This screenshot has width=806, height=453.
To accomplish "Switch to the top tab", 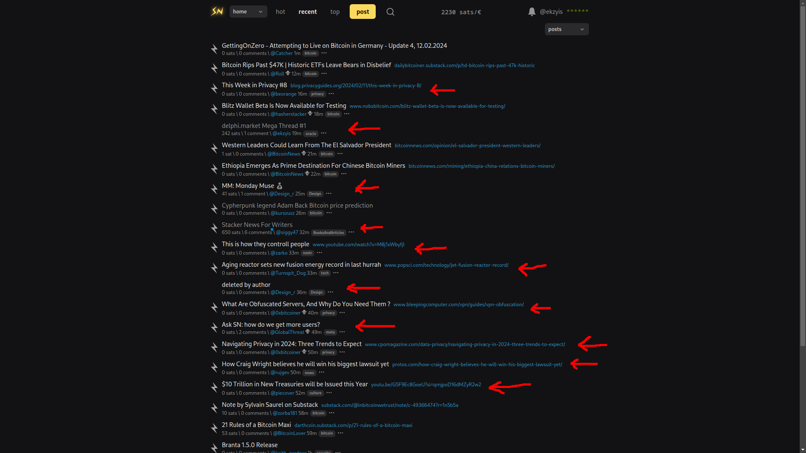I will 335,12.
